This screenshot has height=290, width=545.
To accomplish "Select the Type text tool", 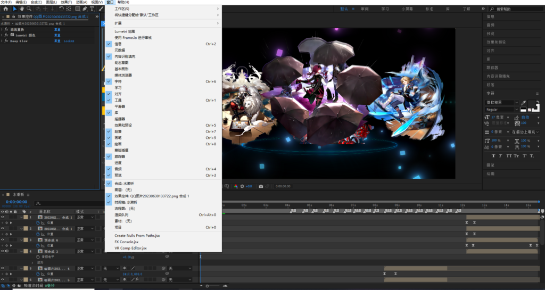I will click(92, 9).
